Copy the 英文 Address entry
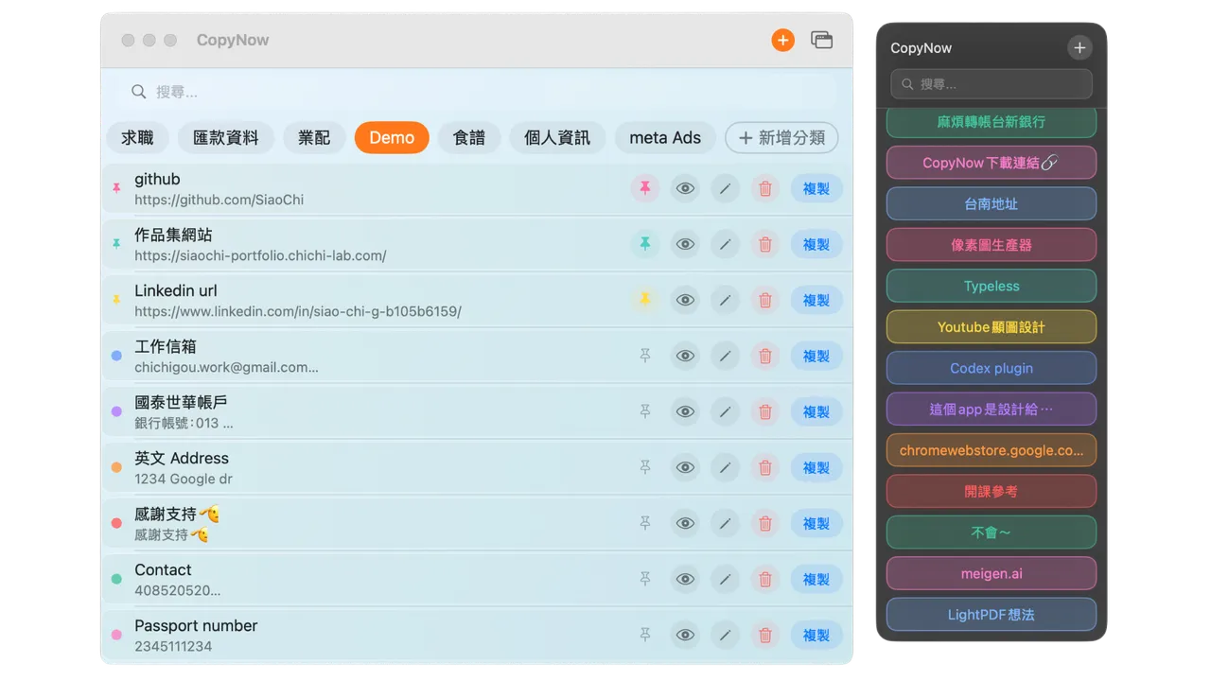 click(816, 467)
